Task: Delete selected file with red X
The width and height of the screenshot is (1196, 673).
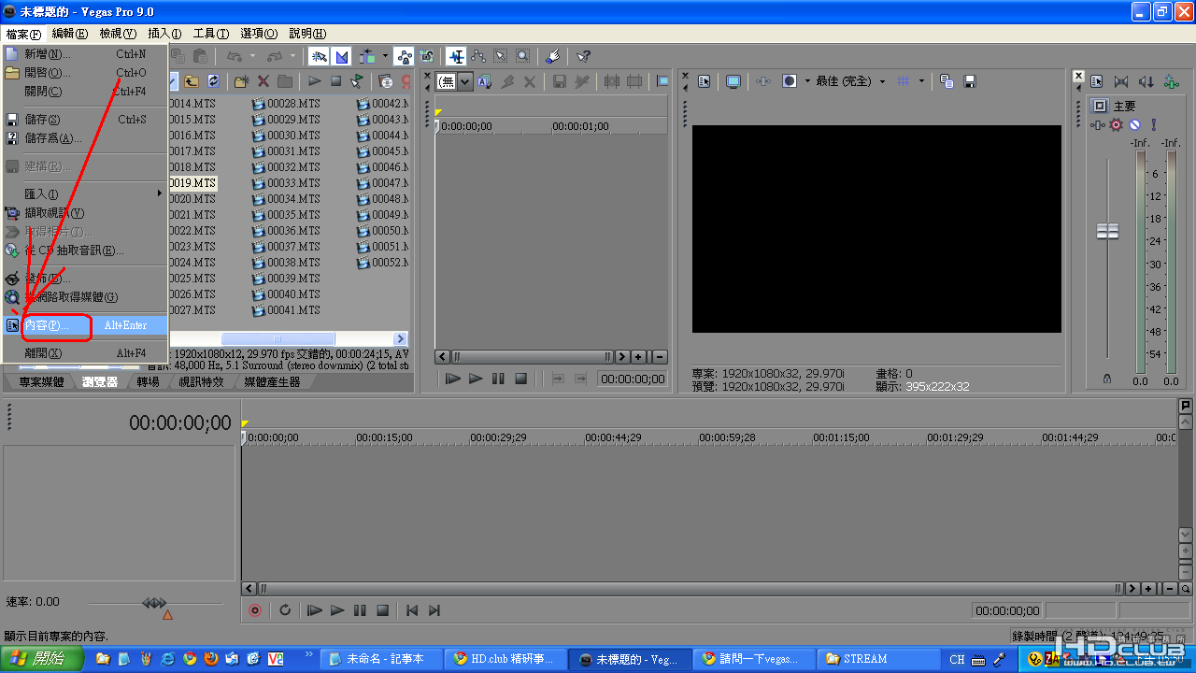Action: [x=263, y=81]
